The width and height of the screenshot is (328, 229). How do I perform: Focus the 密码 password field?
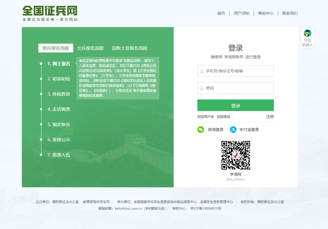236,88
